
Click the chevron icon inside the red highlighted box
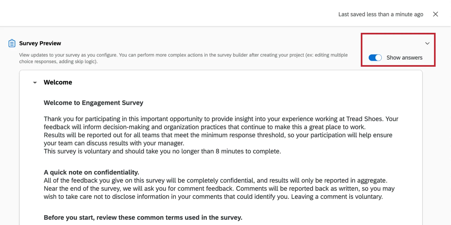pos(427,43)
